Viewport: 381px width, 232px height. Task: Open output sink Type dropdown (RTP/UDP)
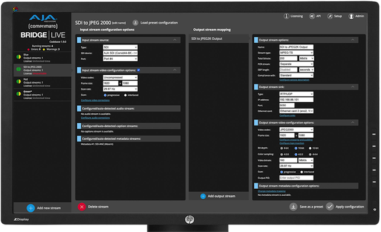pos(297,94)
